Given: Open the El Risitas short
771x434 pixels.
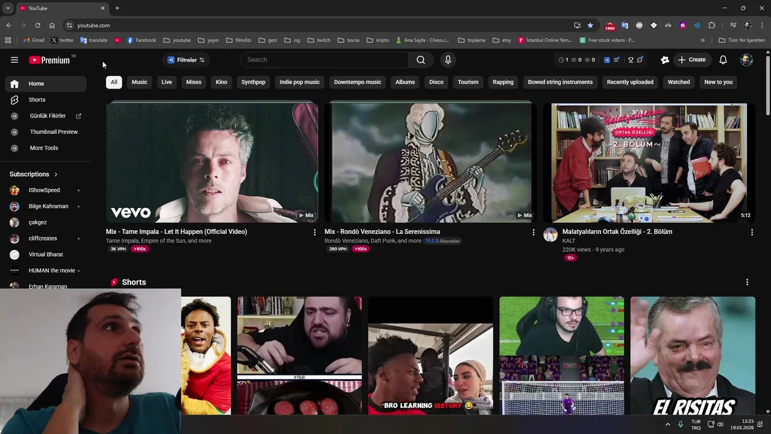Looking at the screenshot, I should (693, 356).
